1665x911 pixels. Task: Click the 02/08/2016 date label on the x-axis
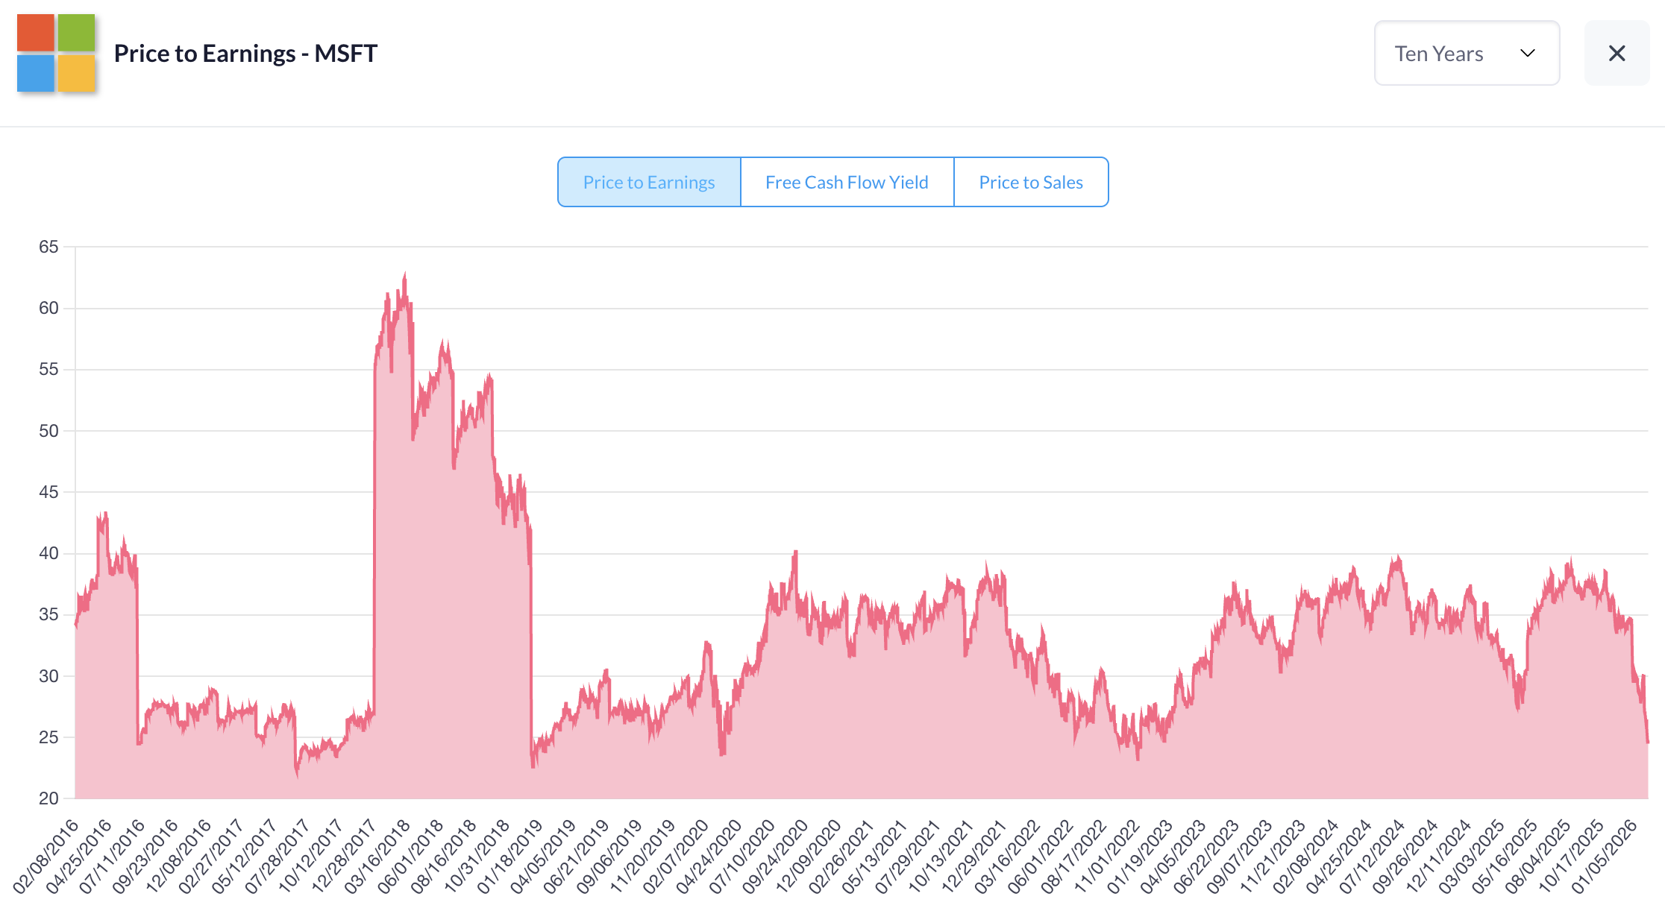pyautogui.click(x=46, y=856)
